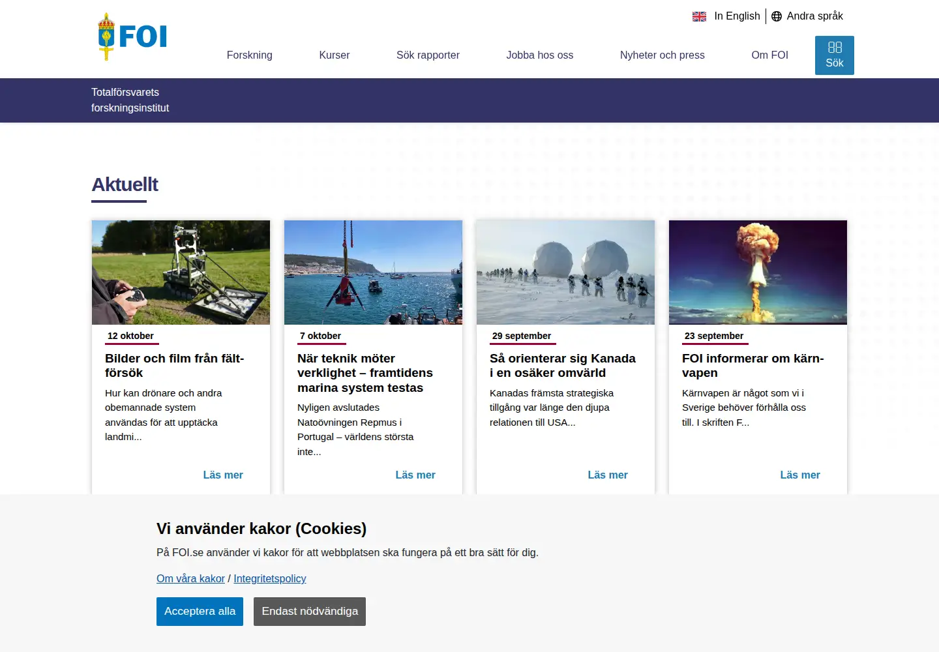
Task: Open the drone field test photo
Action: pos(181,273)
